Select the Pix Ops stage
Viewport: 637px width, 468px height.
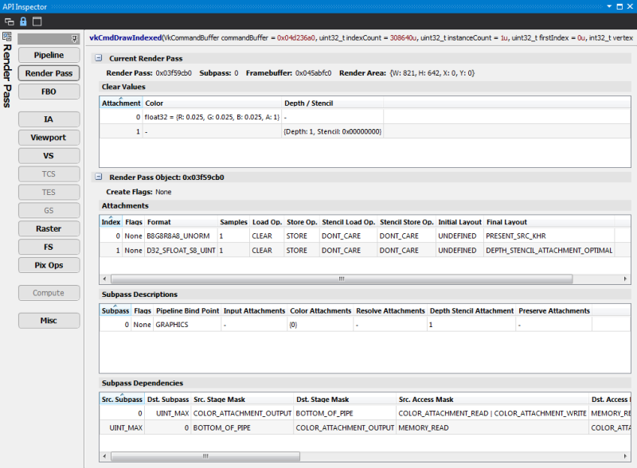[49, 265]
